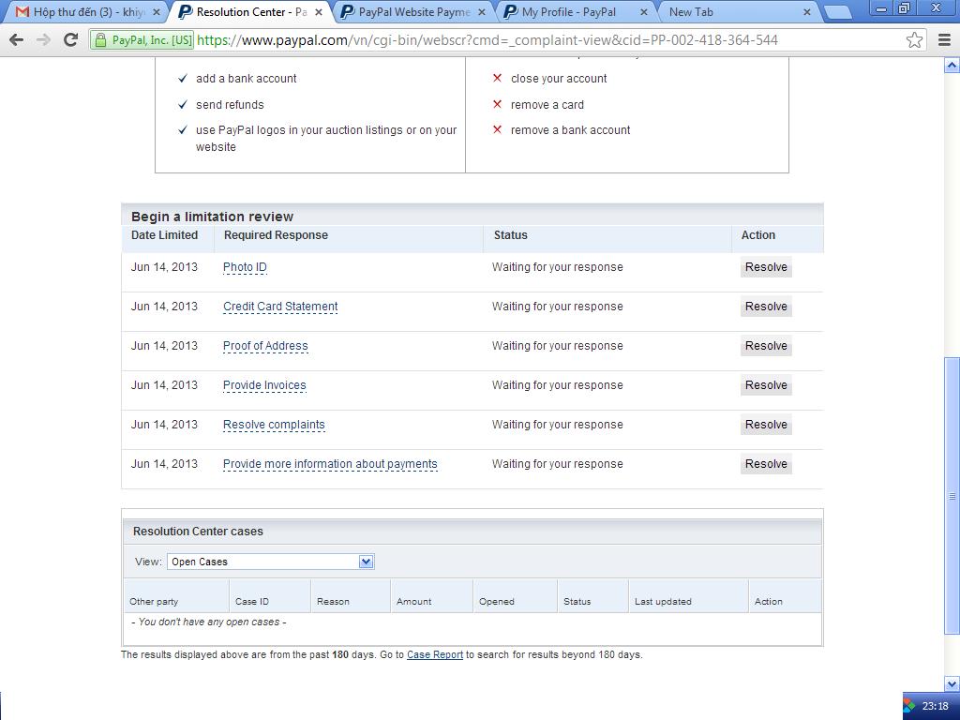Close the Gmail Hộp thư đến tab

coord(157,12)
